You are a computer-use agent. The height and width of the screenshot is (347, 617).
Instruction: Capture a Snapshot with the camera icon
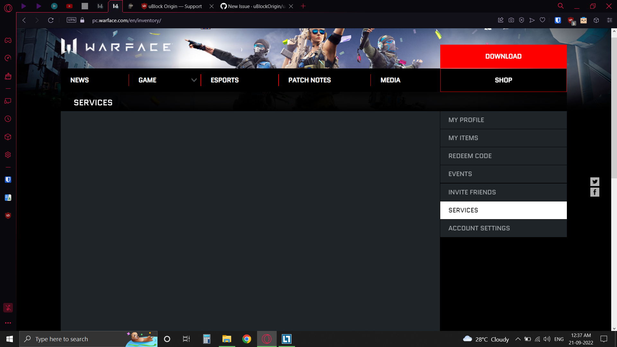pyautogui.click(x=511, y=20)
